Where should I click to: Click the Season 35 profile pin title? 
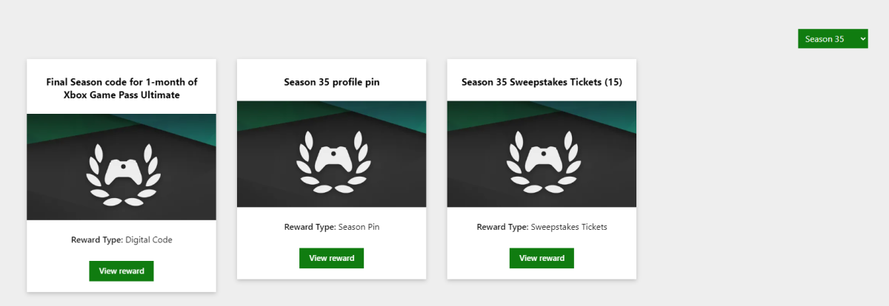click(332, 82)
